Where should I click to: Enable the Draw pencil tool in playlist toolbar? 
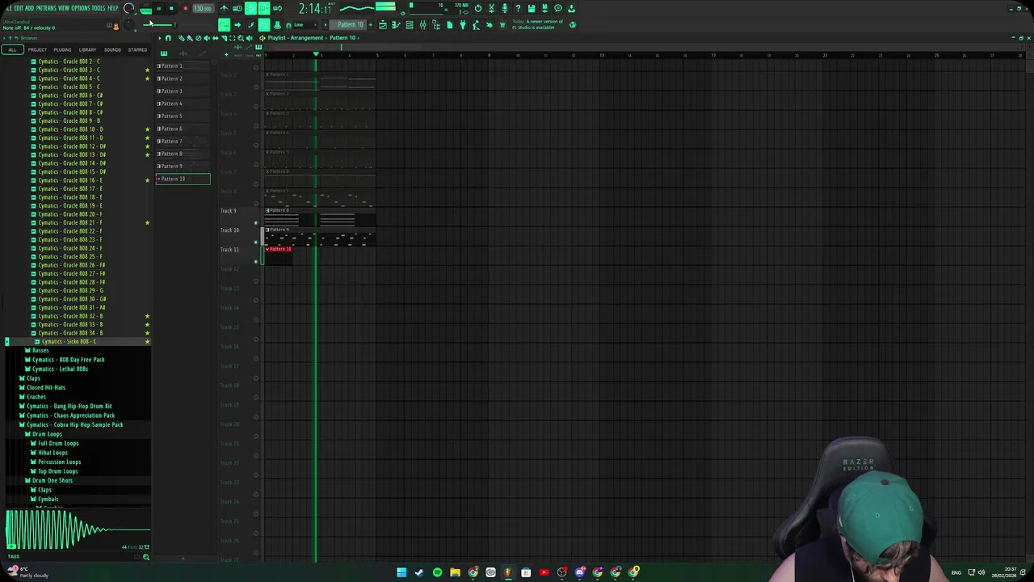click(182, 38)
